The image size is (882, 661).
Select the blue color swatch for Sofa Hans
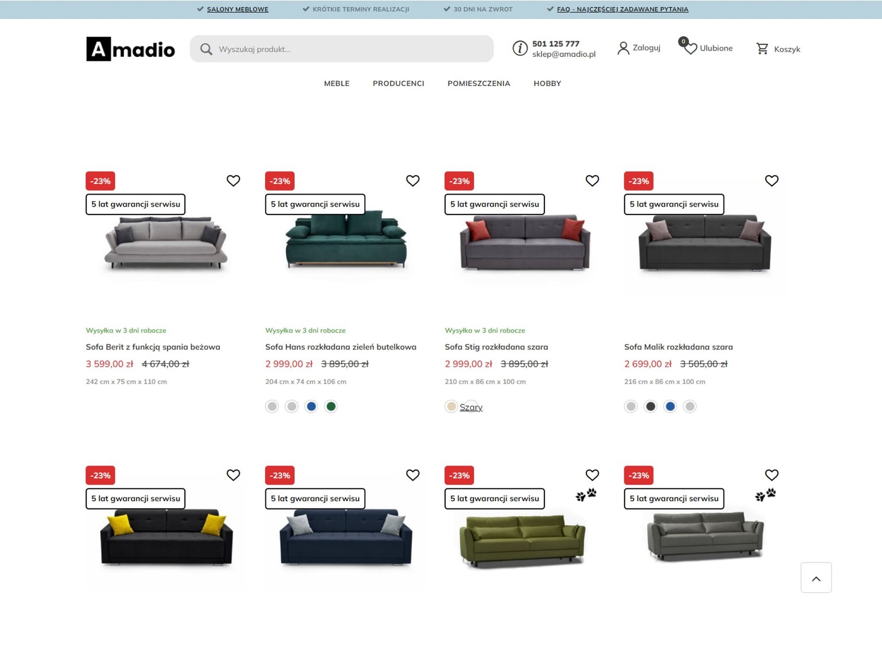(311, 406)
